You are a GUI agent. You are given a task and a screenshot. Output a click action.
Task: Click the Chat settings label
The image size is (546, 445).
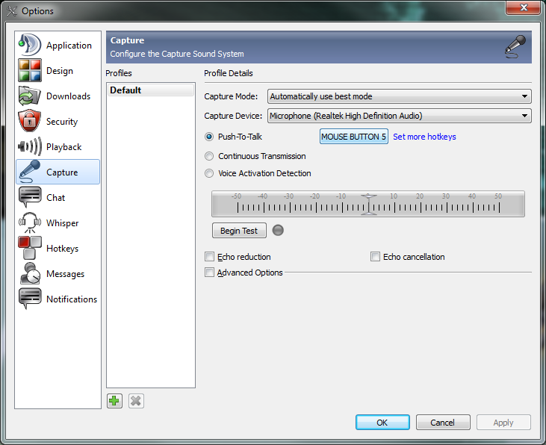click(x=56, y=197)
